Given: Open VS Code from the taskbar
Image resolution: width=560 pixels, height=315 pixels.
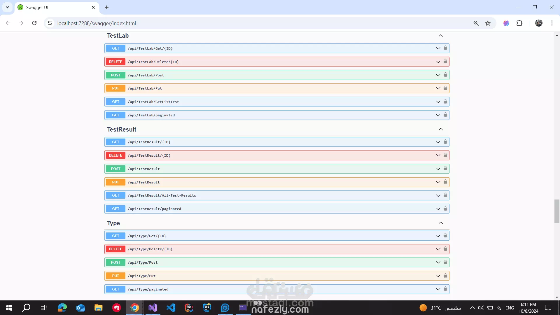Looking at the screenshot, I should (171, 308).
